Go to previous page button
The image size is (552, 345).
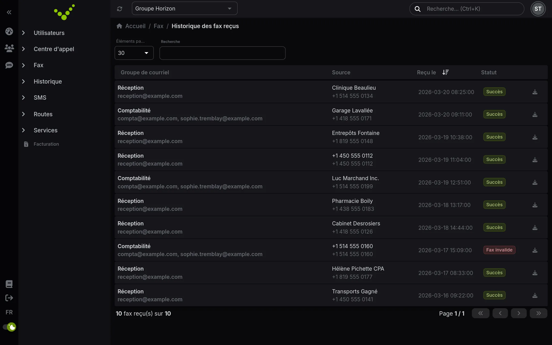[500, 313]
